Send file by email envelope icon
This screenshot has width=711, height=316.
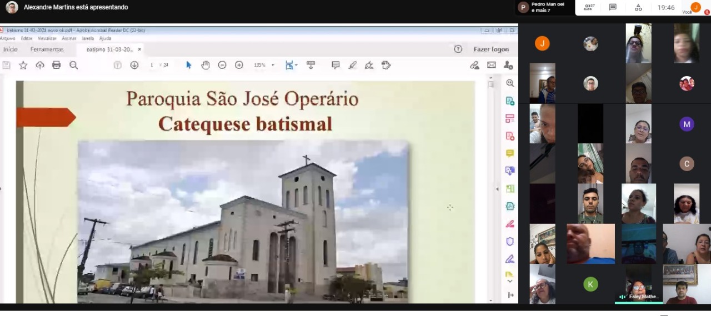click(x=492, y=65)
